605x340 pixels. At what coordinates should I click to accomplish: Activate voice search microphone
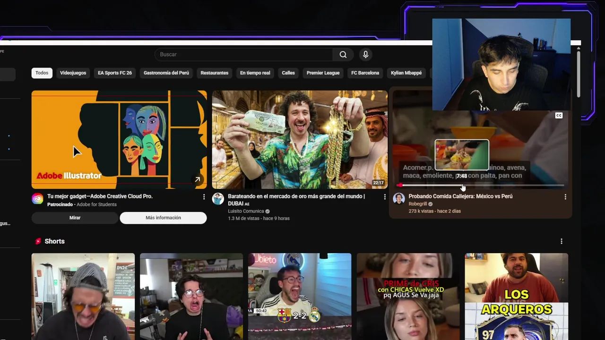[x=365, y=54]
